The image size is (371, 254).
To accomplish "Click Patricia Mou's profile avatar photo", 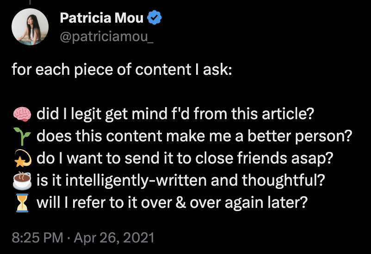I will [x=30, y=27].
